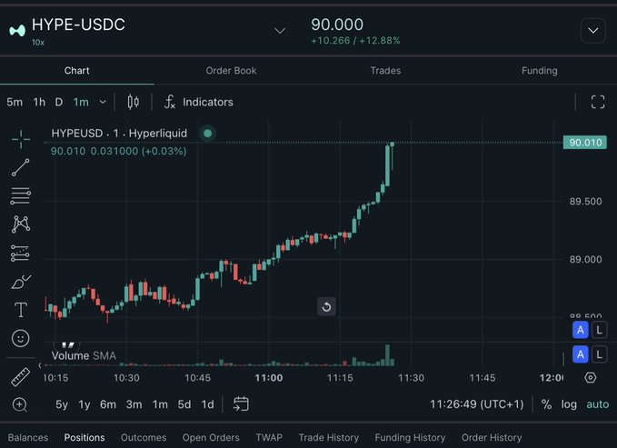Enter fullscreen chart mode
Viewport: 617px width, 448px height.
click(x=598, y=102)
